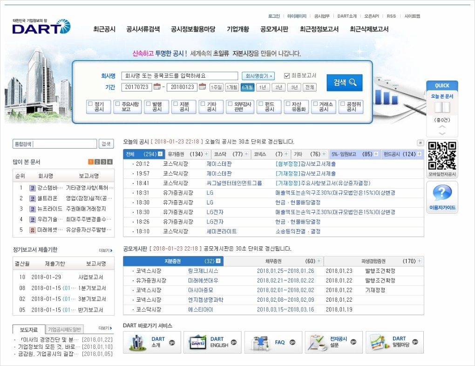This screenshot has width=475, height=366.
Task: Expand 5%·임원보고 (85) plus icon
Action: [x=376, y=154]
